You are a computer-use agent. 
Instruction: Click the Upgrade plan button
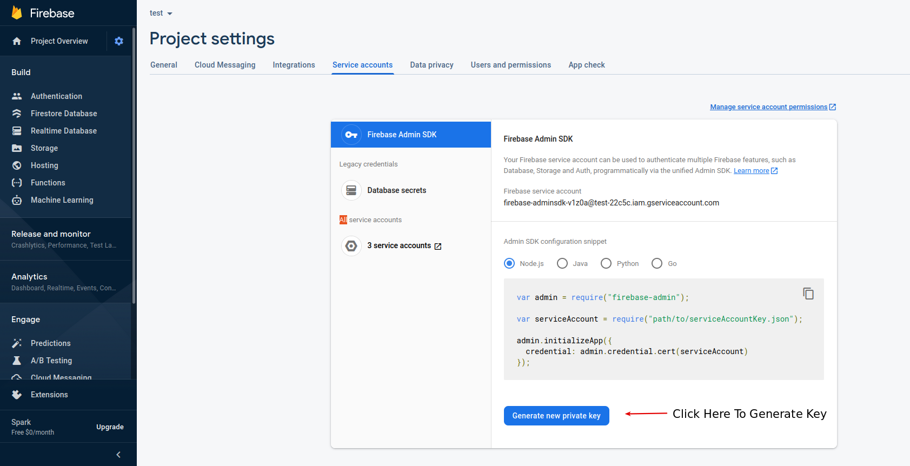point(110,427)
